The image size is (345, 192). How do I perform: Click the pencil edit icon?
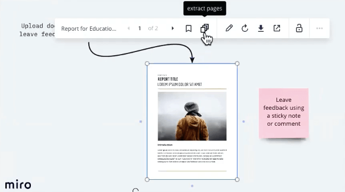point(229,28)
